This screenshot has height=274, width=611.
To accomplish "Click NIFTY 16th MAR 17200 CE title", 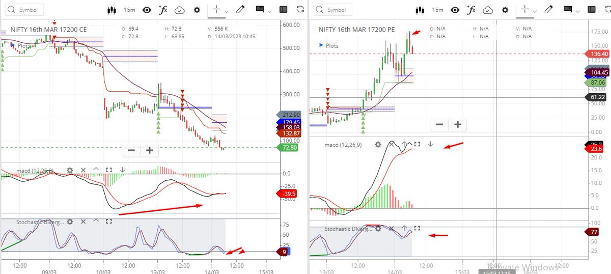I will (48, 30).
